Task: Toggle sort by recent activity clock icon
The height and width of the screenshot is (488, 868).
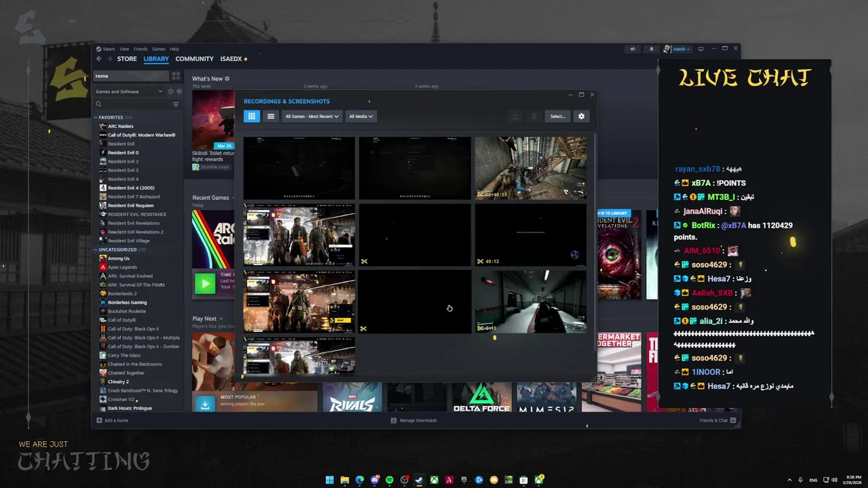Action: click(x=171, y=91)
